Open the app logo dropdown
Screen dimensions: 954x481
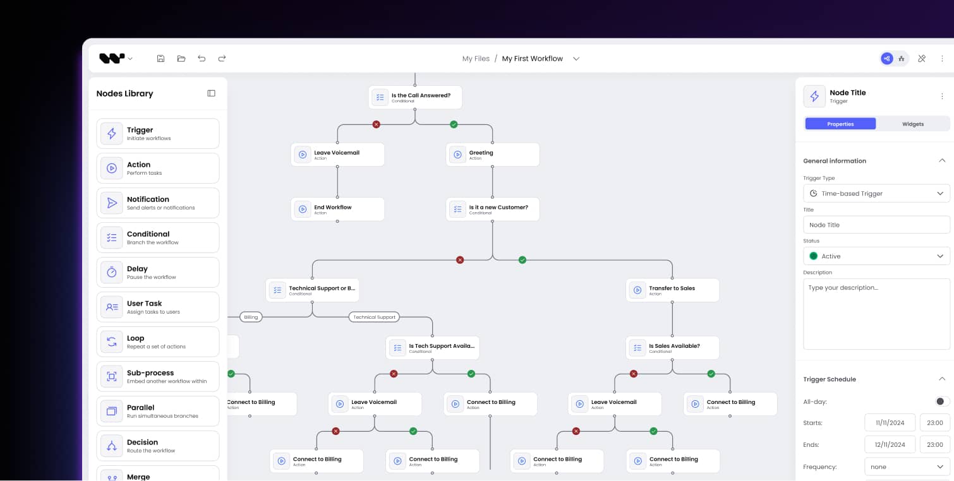[x=116, y=59]
